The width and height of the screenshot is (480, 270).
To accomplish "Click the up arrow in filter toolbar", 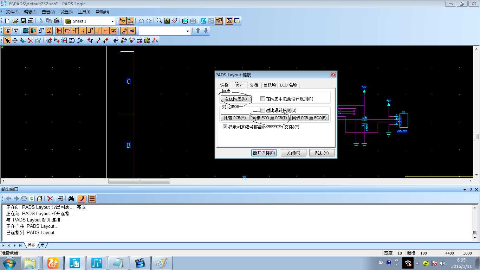I will click(x=198, y=31).
